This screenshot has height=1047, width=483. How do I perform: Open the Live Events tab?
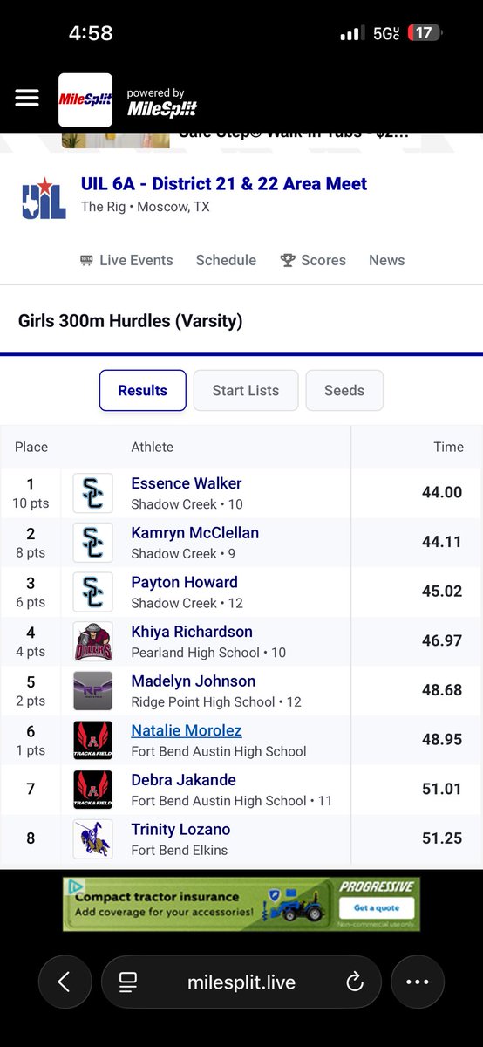pyautogui.click(x=126, y=260)
